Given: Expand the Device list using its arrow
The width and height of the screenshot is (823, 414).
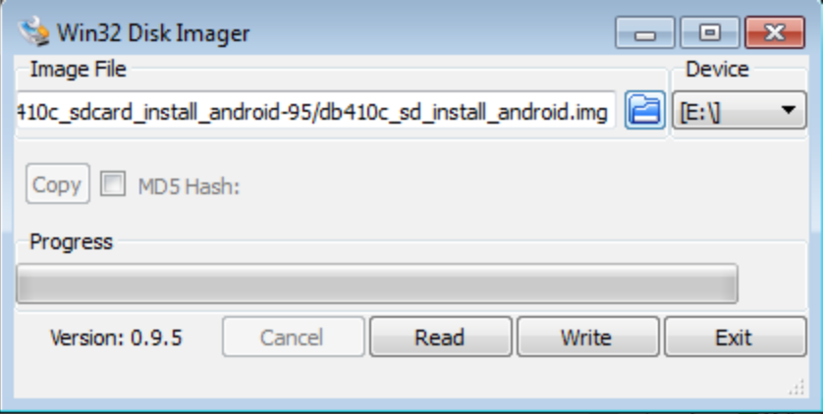Looking at the screenshot, I should pos(788,110).
